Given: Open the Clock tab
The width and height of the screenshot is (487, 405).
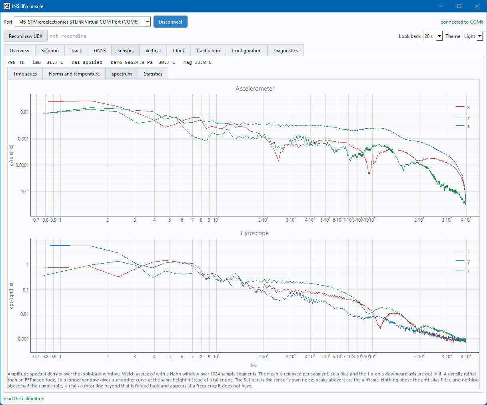Looking at the screenshot, I should (x=179, y=51).
